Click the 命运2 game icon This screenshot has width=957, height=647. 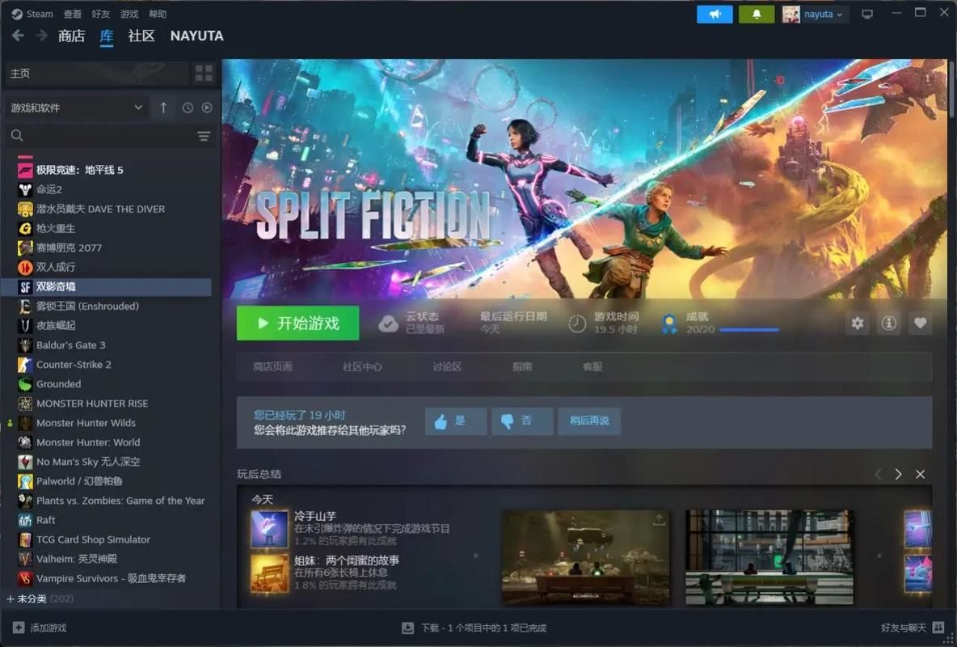pos(25,189)
